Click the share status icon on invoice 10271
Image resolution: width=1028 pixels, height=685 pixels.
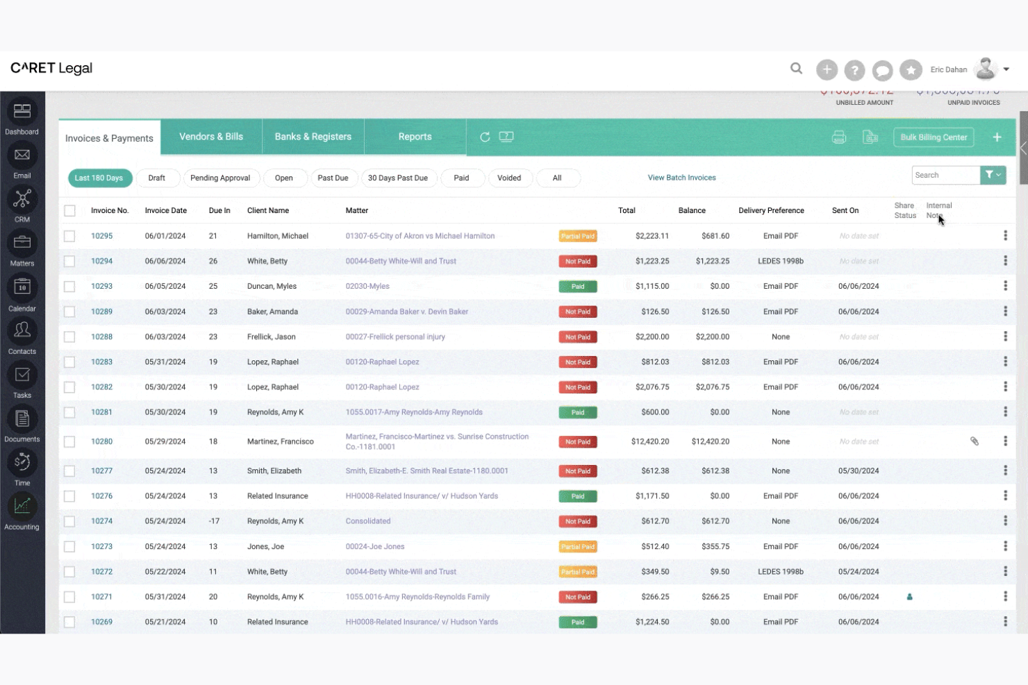[909, 597]
